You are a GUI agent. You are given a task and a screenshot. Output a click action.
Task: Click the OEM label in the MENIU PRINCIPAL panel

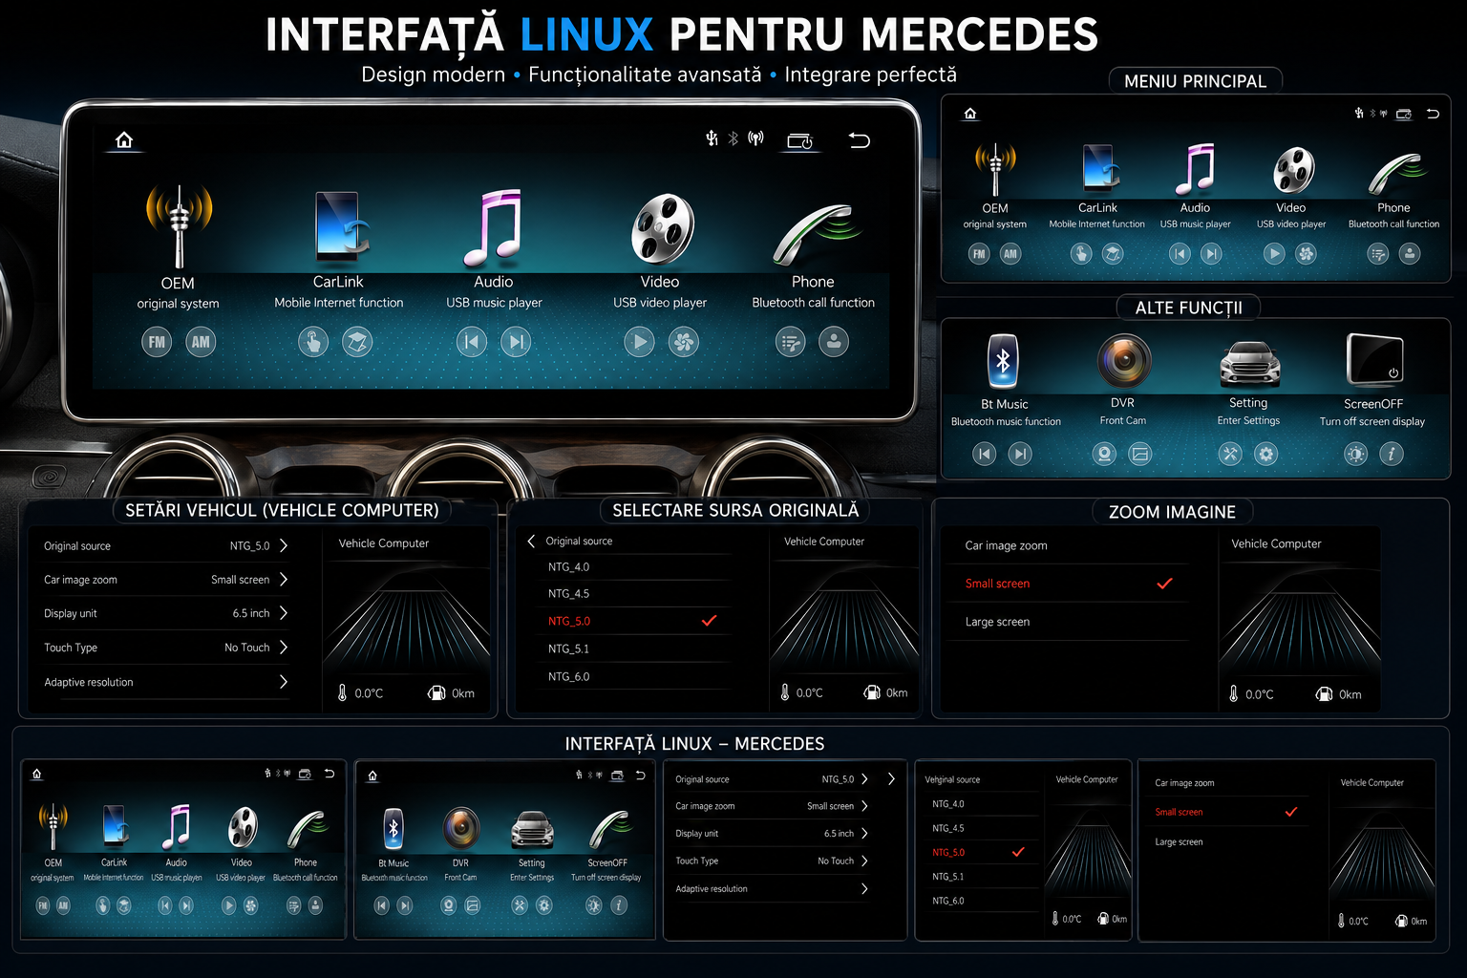pyautogui.click(x=995, y=208)
